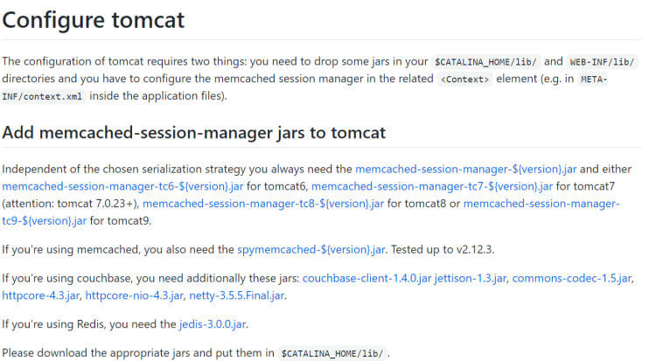Screen dimensions: 649x361
Task: Open the memcached-session-manager-tc8 jar link
Action: (263, 204)
